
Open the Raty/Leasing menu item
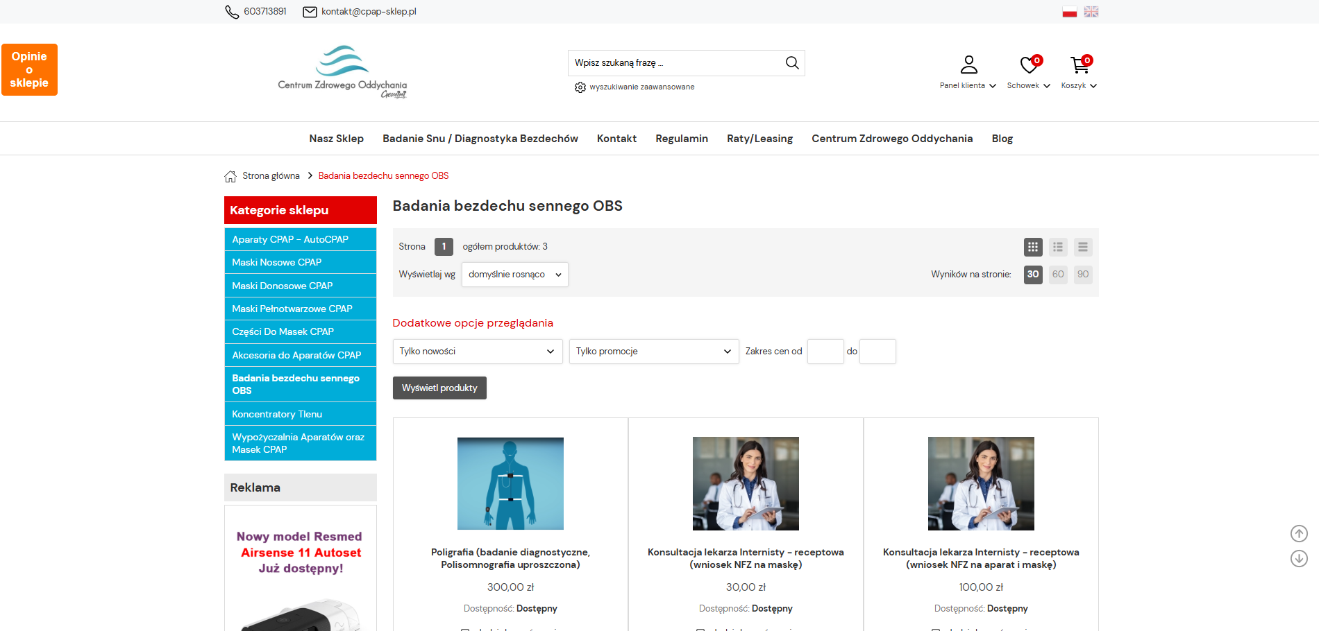(759, 139)
